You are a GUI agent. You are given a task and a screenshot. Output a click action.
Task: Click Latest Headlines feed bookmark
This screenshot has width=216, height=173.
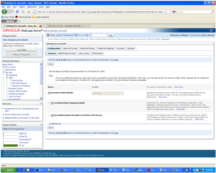[x=41, y=17]
